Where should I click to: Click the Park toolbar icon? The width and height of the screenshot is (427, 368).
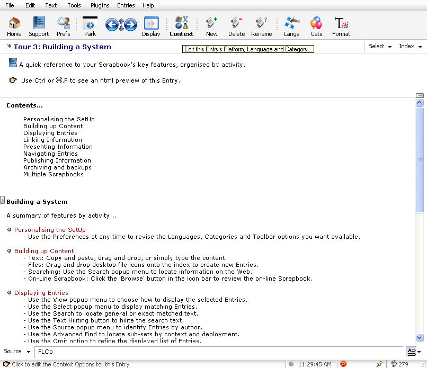pyautogui.click(x=90, y=26)
